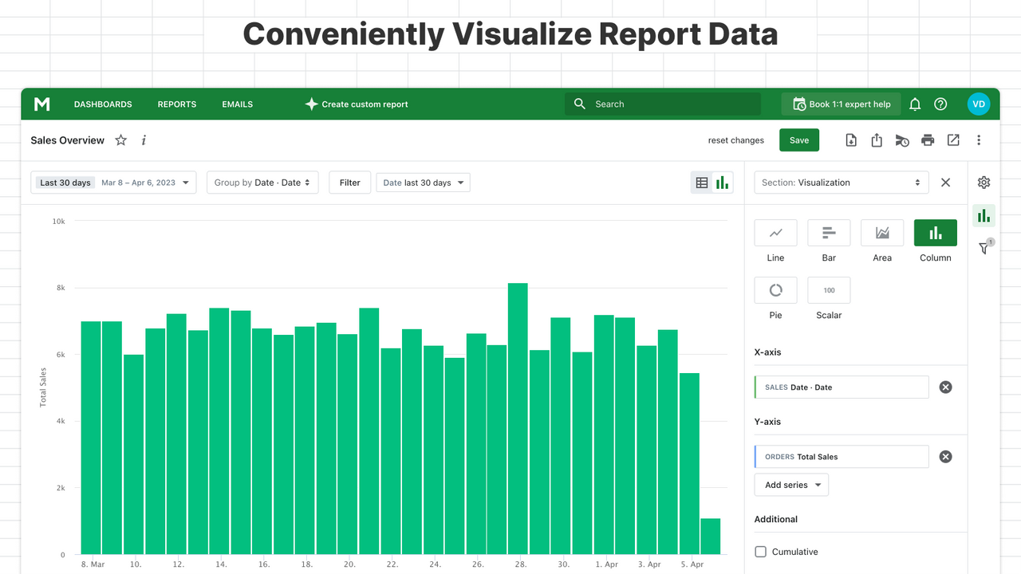Enable the Cumulative checkbox
The image size is (1021, 574).
tap(760, 551)
